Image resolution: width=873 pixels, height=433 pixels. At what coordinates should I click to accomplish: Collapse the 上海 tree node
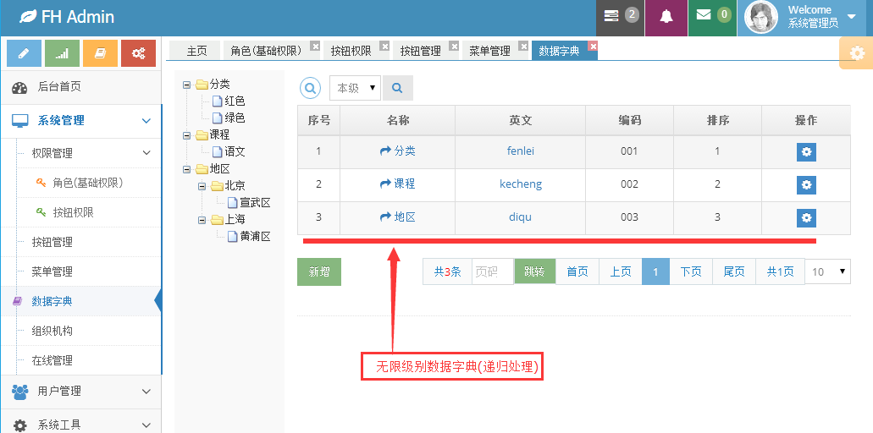pos(202,220)
